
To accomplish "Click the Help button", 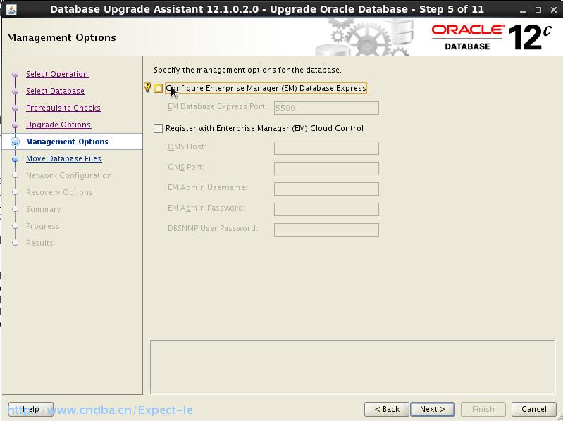I will [x=31, y=409].
